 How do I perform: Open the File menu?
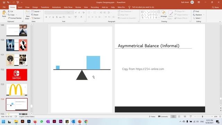pos(4,7)
